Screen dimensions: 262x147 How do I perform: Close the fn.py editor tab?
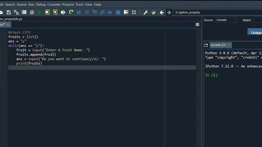click(8, 25)
